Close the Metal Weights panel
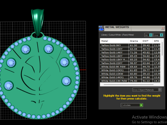Viewport: 167px width, 125px height. pyautogui.click(x=163, y=28)
